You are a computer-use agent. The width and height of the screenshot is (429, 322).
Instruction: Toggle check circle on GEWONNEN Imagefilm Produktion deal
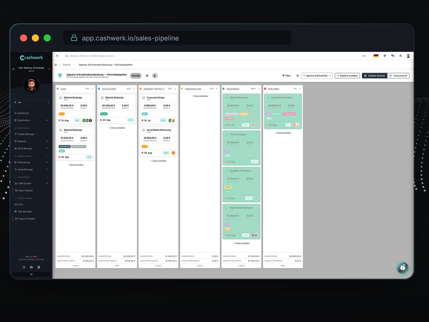tap(227, 171)
